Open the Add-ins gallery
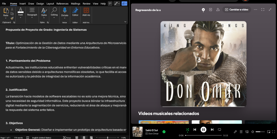Viewport: 277px width, 139px height. point(86,11)
